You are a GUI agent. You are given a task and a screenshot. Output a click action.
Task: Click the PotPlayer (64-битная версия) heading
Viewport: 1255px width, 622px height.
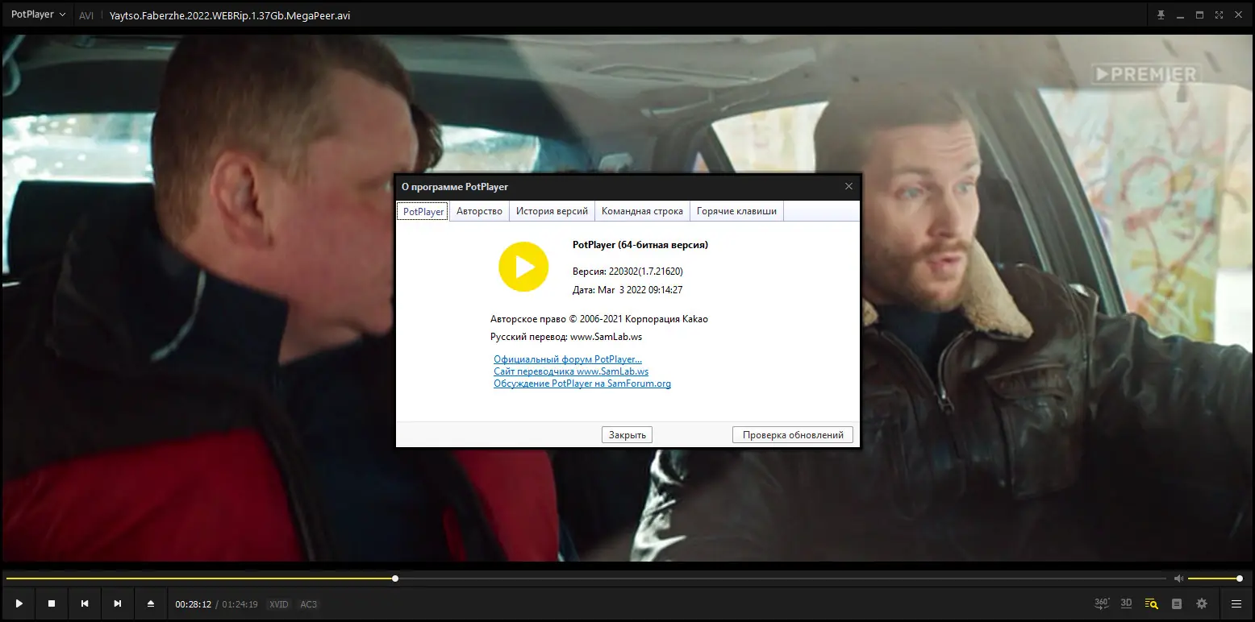640,245
